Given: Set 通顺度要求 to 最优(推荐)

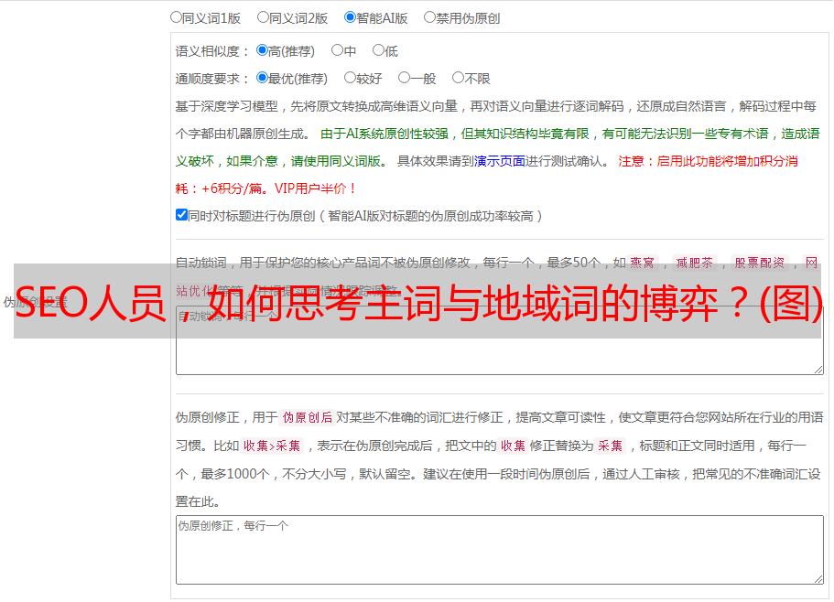Looking at the screenshot, I should [x=262, y=78].
